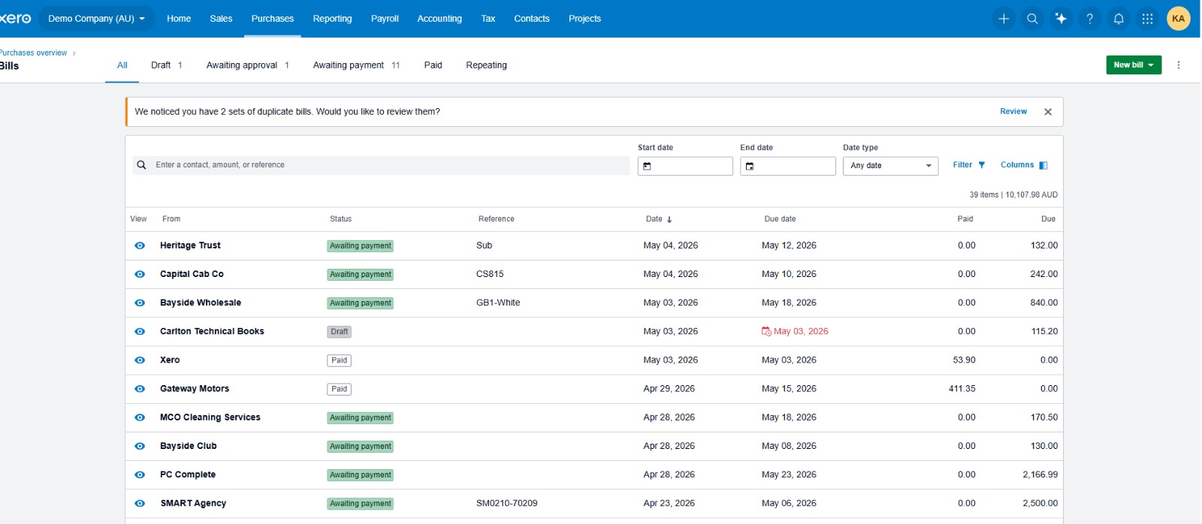The width and height of the screenshot is (1202, 524).
Task: Click the overdue icon on Carlton Technical Books
Action: coord(766,331)
